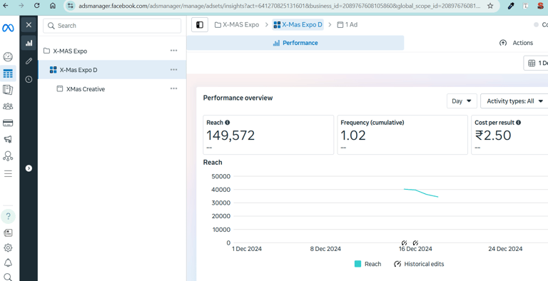Open the Day granularity dropdown

(462, 101)
